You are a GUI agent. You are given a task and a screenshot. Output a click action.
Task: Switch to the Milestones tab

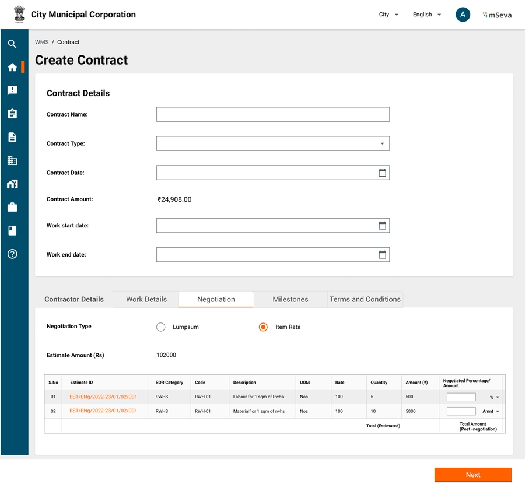[x=290, y=299]
